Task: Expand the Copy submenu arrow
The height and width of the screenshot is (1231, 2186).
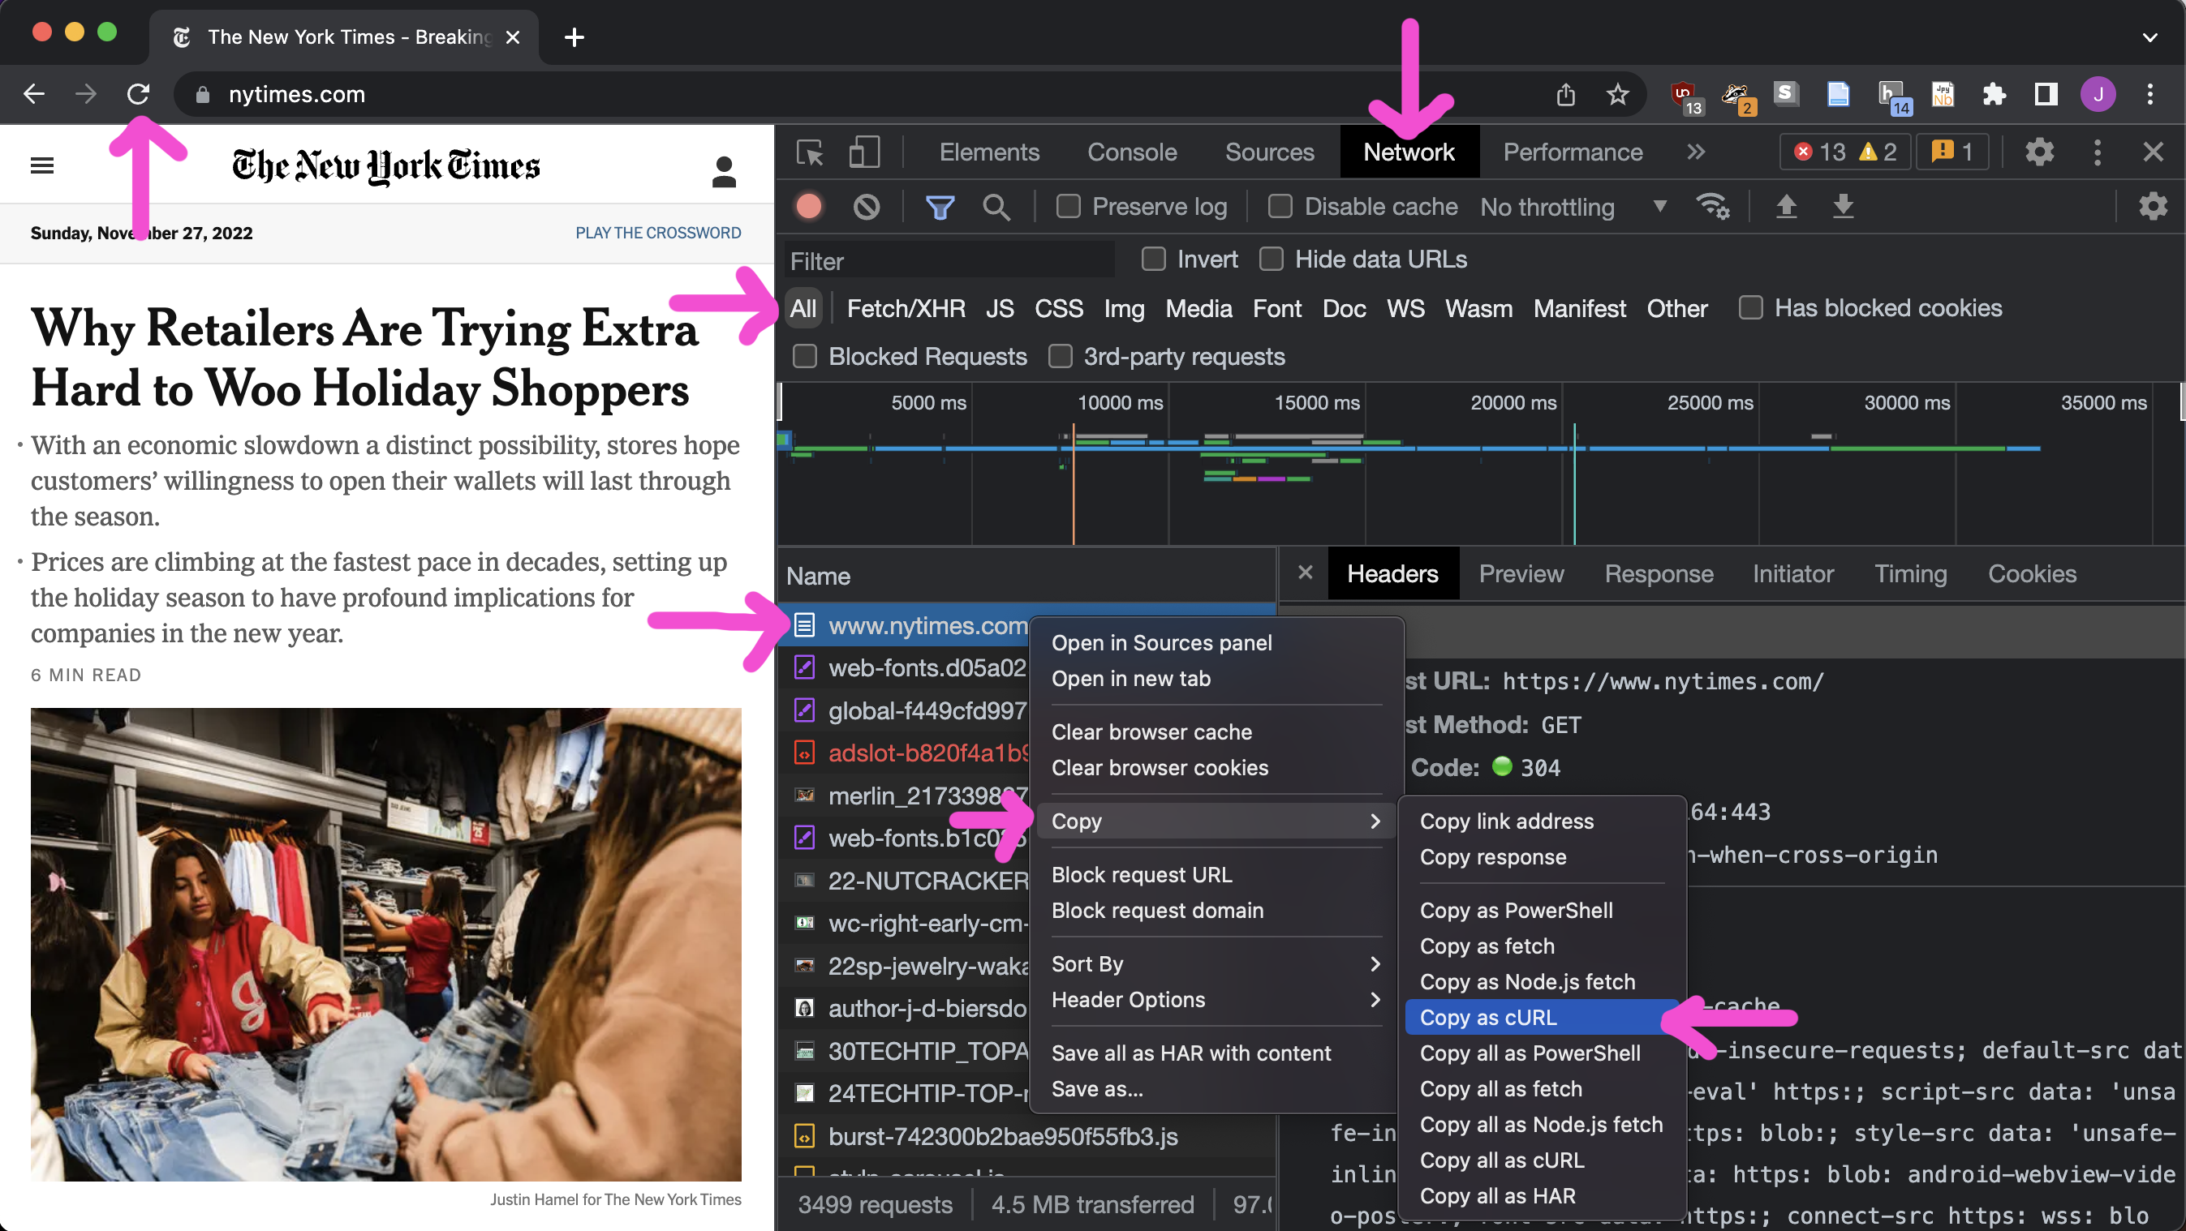Action: 1375,821
